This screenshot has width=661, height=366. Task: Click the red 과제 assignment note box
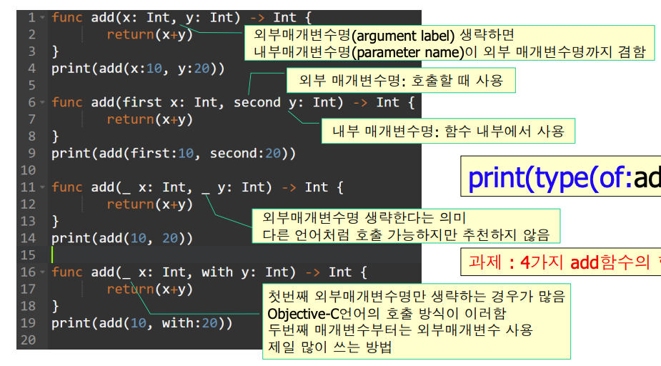click(562, 262)
